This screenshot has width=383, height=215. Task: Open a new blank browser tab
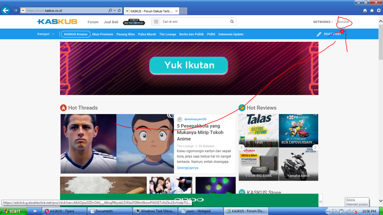[x=183, y=11]
